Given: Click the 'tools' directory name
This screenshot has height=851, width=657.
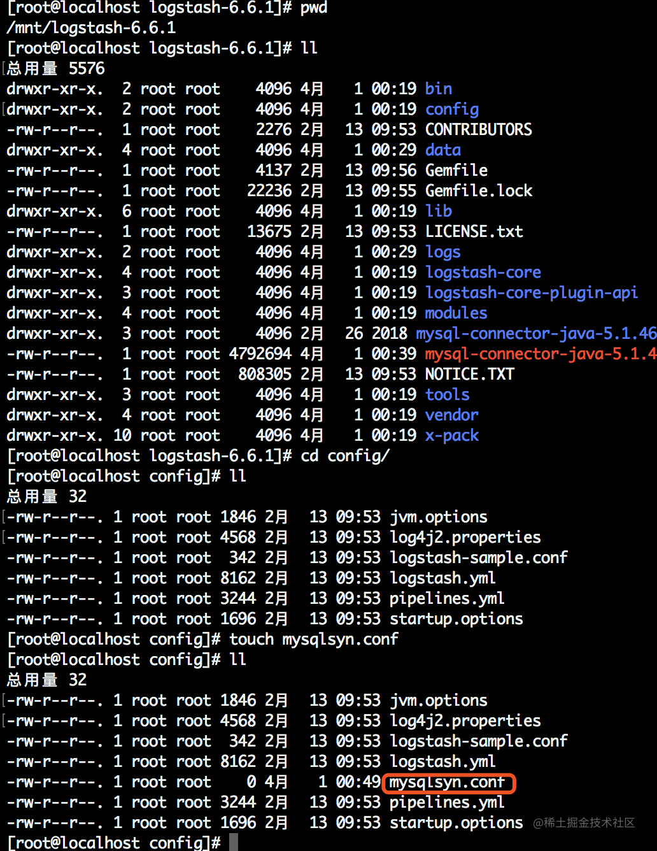Looking at the screenshot, I should click(x=448, y=394).
